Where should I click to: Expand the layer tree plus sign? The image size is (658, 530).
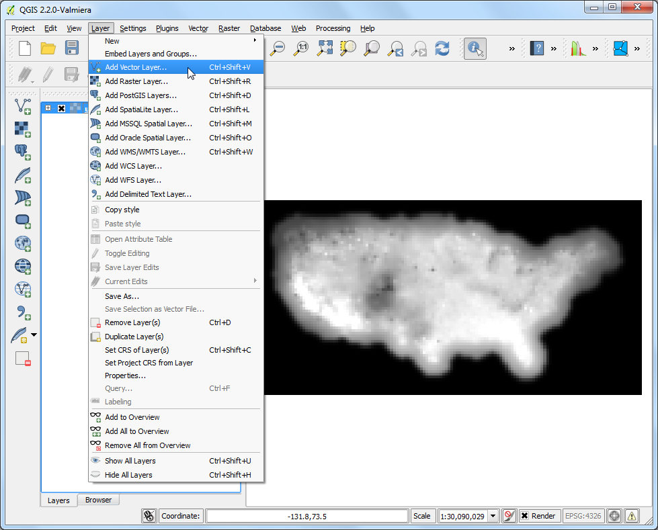48,108
